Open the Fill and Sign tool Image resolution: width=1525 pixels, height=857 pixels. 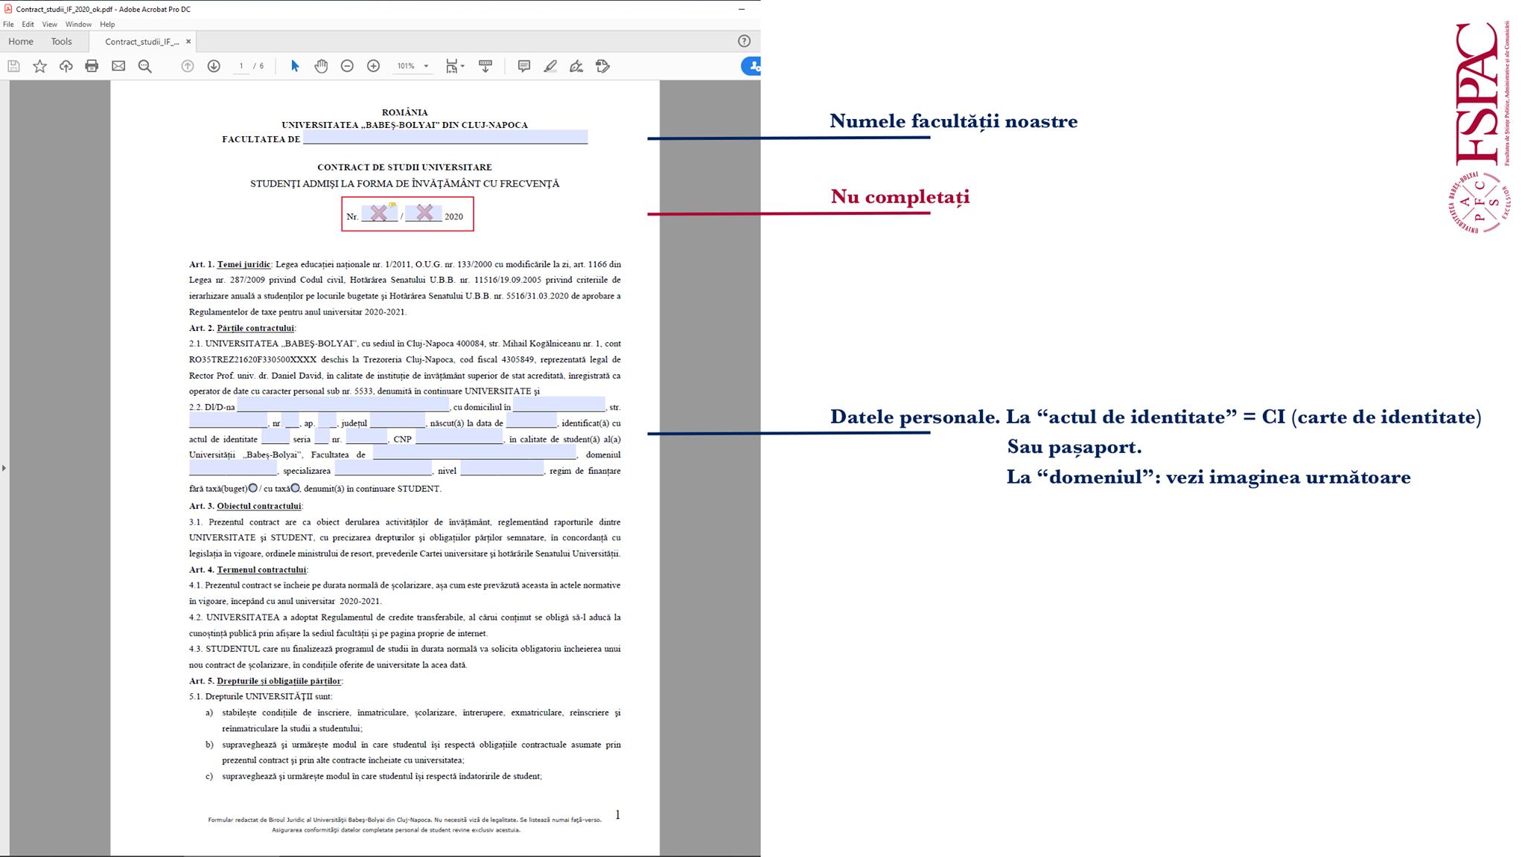[576, 66]
